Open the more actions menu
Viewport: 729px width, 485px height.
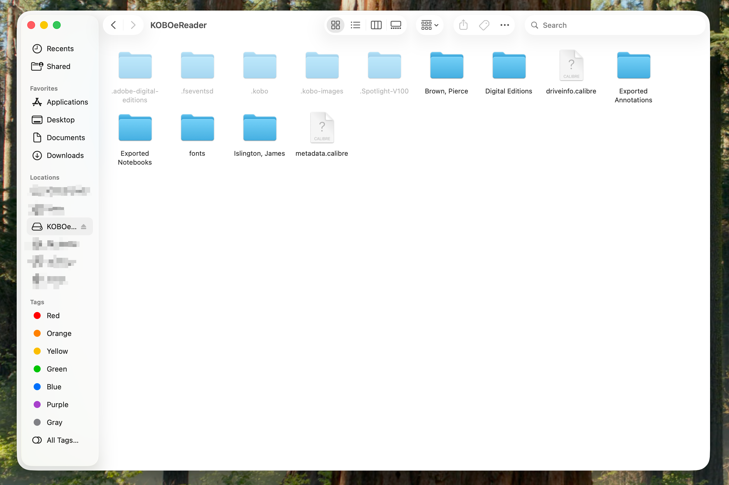point(504,25)
